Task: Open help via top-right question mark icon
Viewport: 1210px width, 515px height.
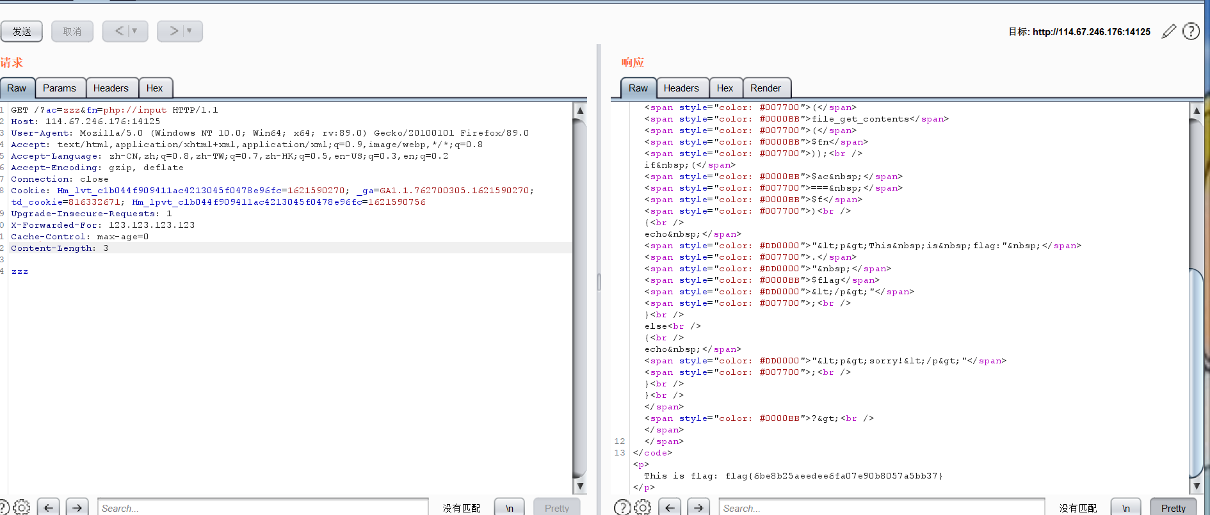Action: pyautogui.click(x=1191, y=31)
